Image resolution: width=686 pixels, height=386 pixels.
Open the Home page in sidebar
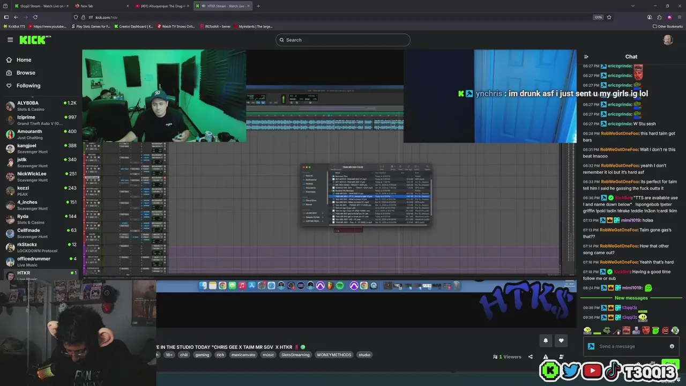tap(24, 60)
